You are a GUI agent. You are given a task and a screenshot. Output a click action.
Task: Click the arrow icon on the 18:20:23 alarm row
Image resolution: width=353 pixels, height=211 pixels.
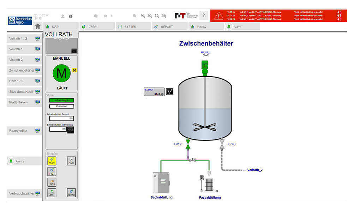(339, 19)
